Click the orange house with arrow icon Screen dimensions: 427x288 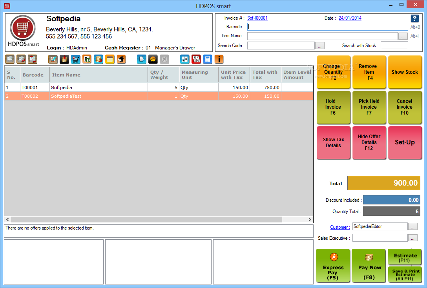click(x=121, y=59)
